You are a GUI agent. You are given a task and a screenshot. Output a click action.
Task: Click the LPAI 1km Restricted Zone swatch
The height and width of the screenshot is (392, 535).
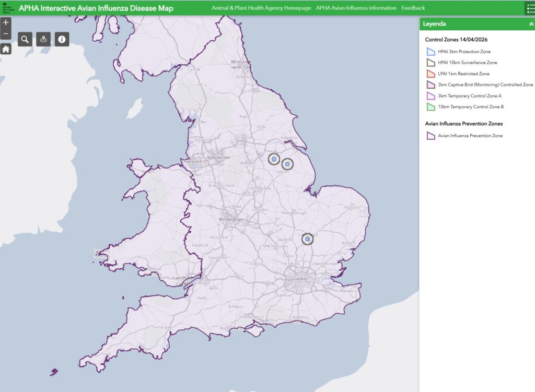coord(431,74)
